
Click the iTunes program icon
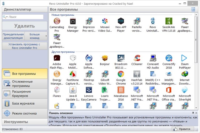pyautogui.click(x=57, y=90)
